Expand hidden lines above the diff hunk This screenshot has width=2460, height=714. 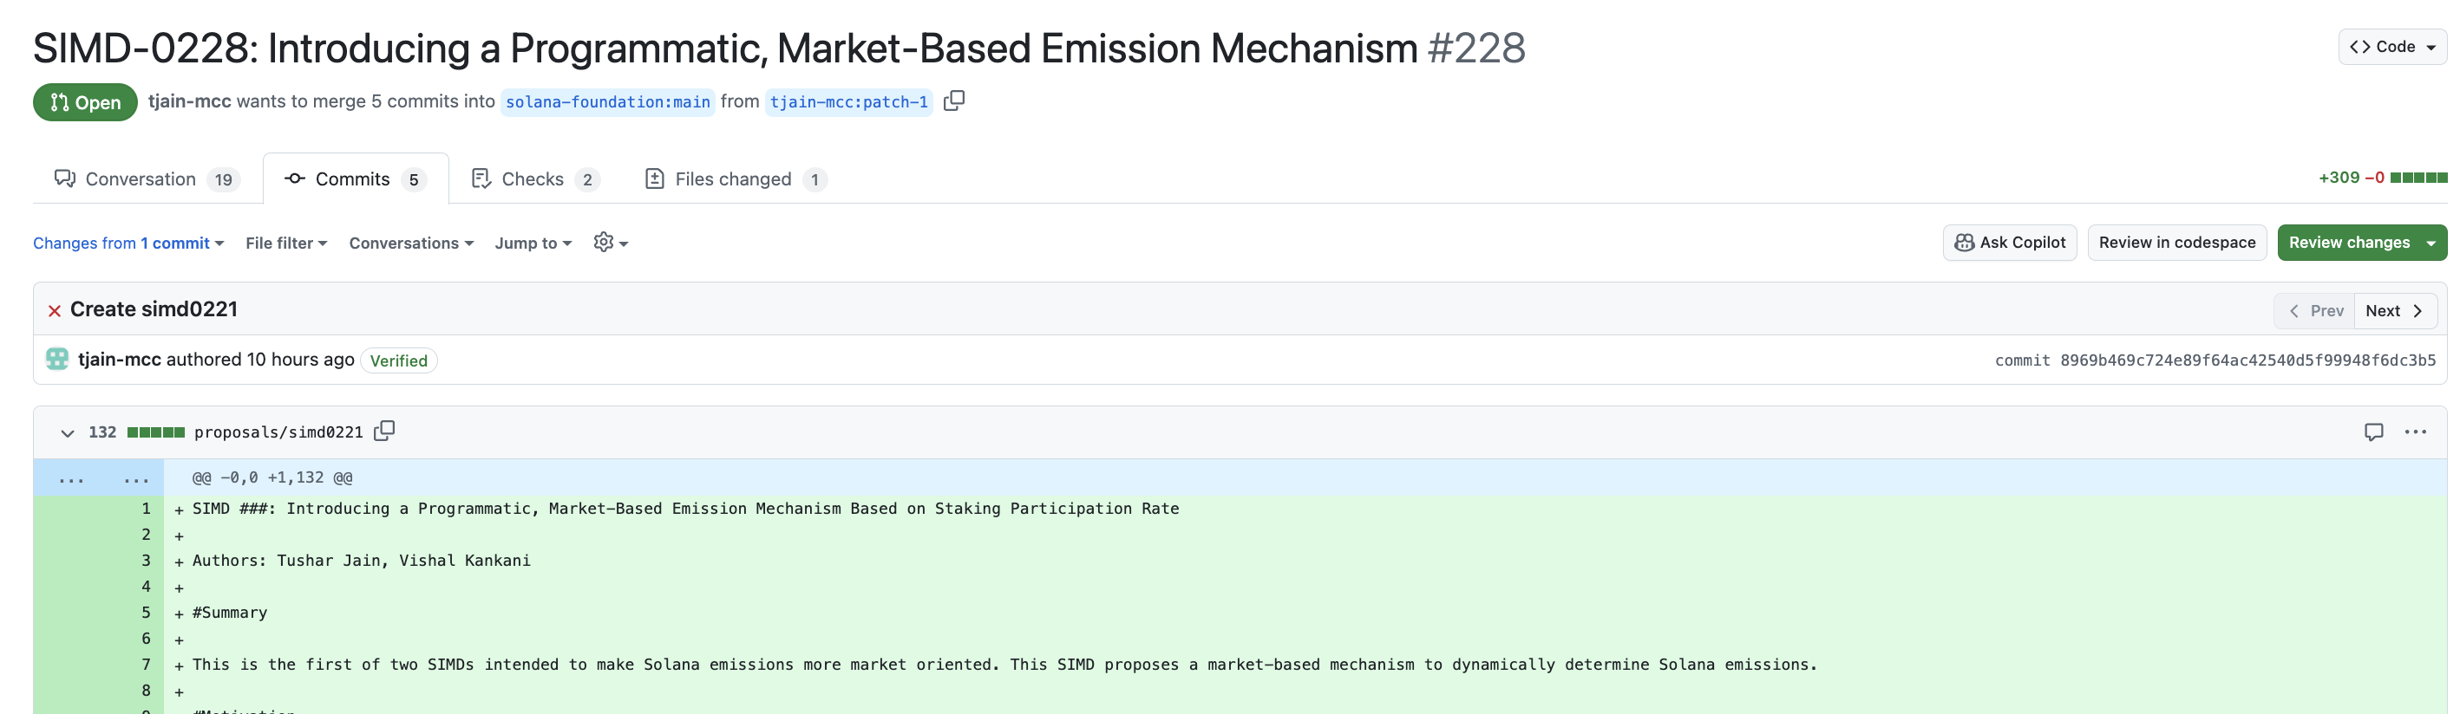72,478
